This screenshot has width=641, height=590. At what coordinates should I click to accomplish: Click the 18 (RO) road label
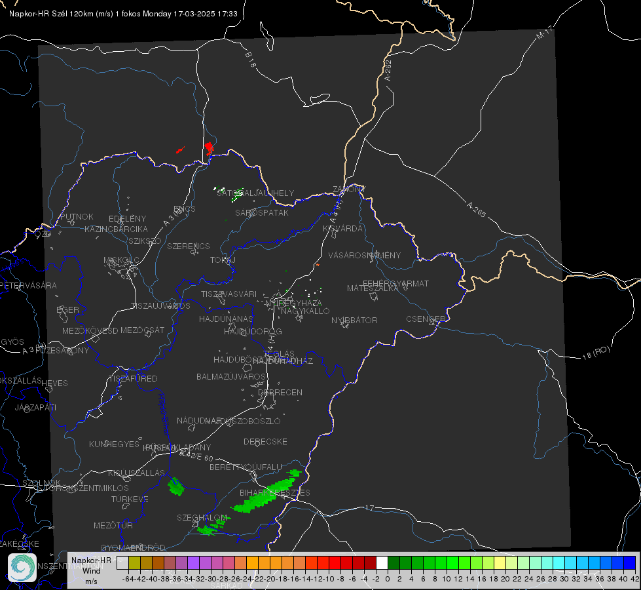pyautogui.click(x=596, y=353)
